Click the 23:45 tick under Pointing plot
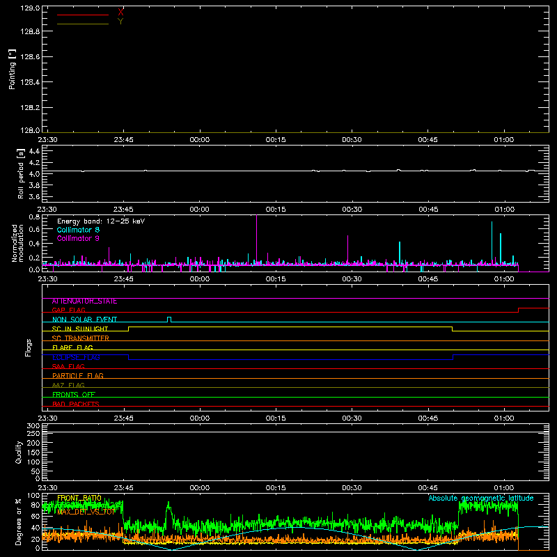Viewport: 557px width, 557px height. (124, 140)
